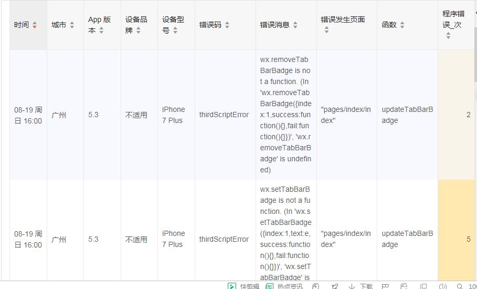477x289 pixels.
Task: Click the 时间 column header
Action: (28, 25)
